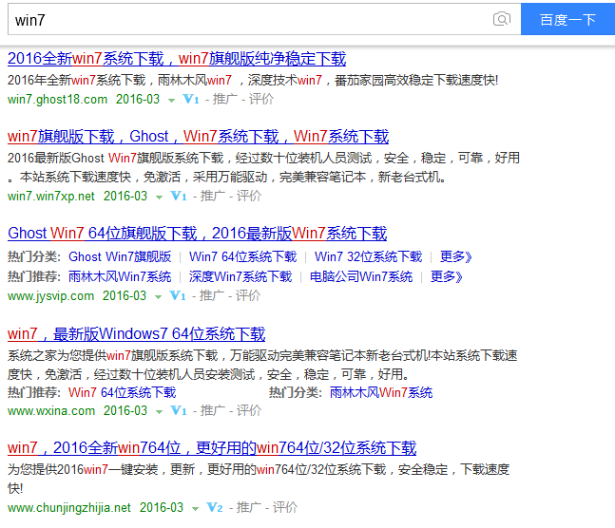Screen dimensions: 615x528
Task: Open the result win7，最新版Windows7 64位系统下载
Action: 137,334
